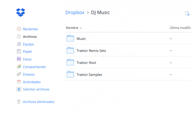Open the Paper link
Screen dimensions: 191x116
pos(27,51)
